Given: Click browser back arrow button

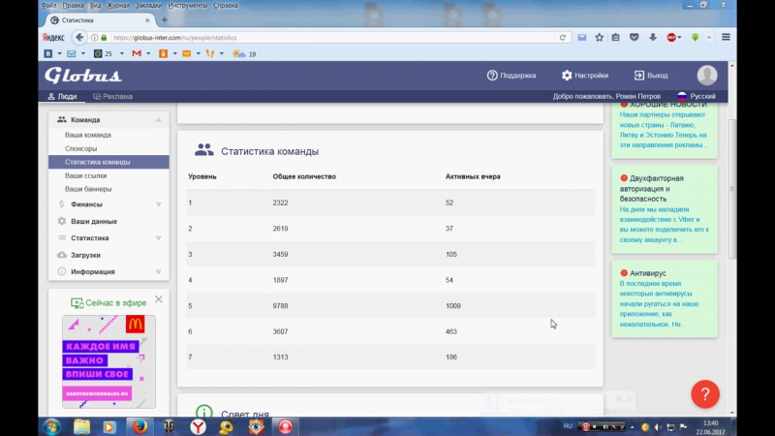Looking at the screenshot, I should (79, 38).
